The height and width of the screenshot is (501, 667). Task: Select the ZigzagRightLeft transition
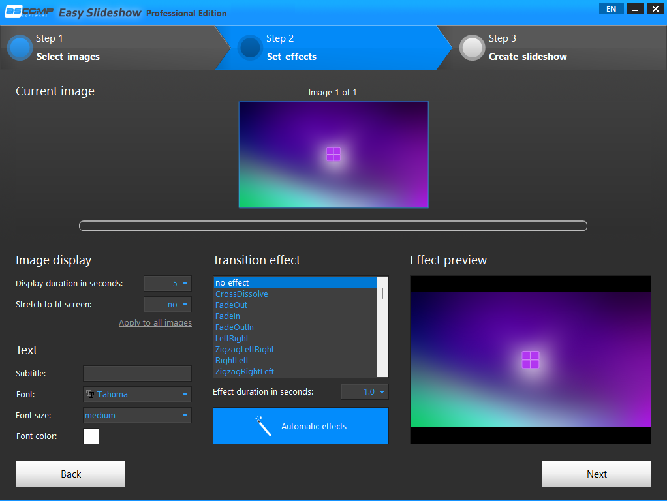[x=295, y=371]
